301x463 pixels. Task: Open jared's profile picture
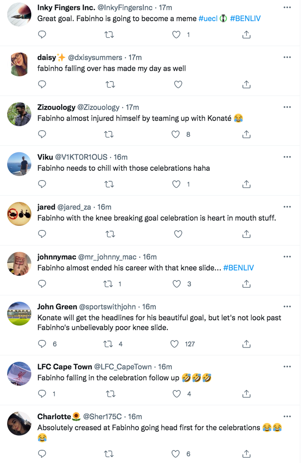[x=19, y=214]
